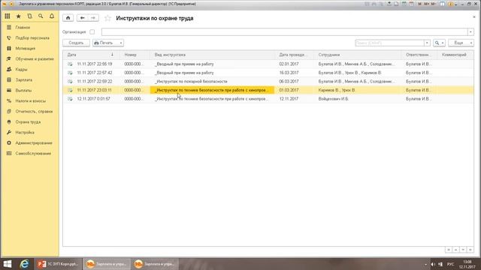
Task: Enable the Организация filter checkbox
Action: [x=92, y=31]
